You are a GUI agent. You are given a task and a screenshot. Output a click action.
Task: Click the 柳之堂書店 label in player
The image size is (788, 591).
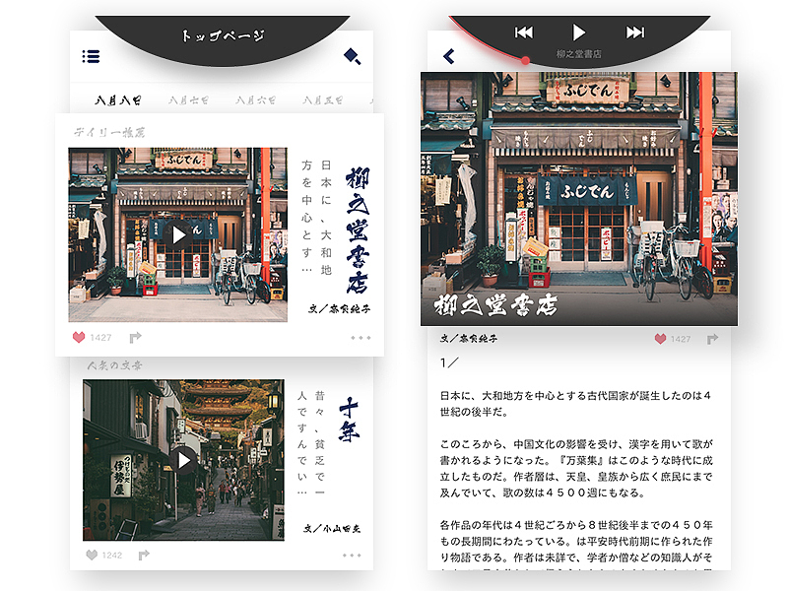tap(579, 54)
